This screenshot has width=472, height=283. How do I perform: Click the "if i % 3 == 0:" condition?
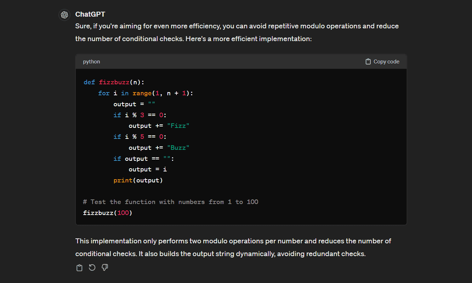click(x=140, y=115)
